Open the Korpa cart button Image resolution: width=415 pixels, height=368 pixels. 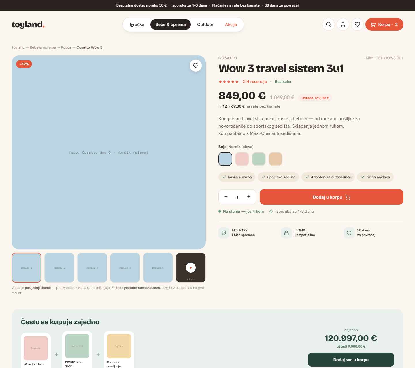[384, 24]
